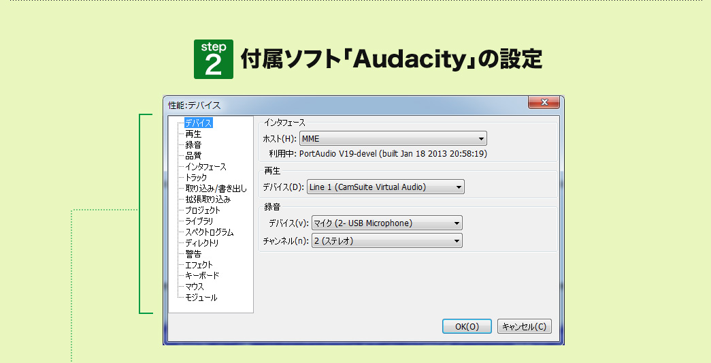The image size is (711, 363).
Task: Confirm settings with OK(O) button
Action: coord(467,326)
